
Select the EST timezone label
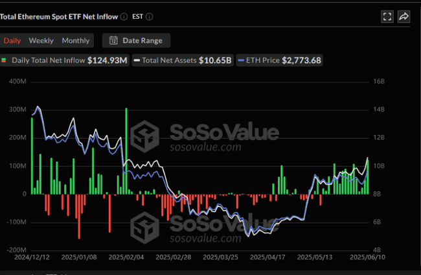(x=137, y=16)
